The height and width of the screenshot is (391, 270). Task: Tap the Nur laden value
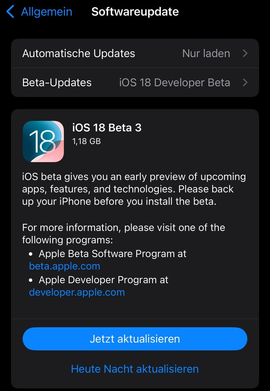(x=206, y=54)
